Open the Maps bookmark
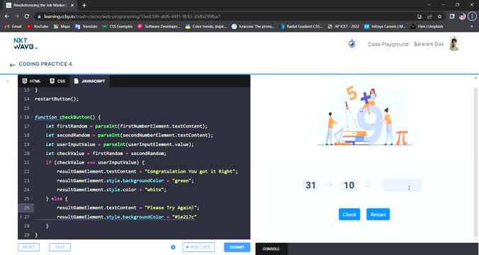The image size is (479, 255). (62, 27)
